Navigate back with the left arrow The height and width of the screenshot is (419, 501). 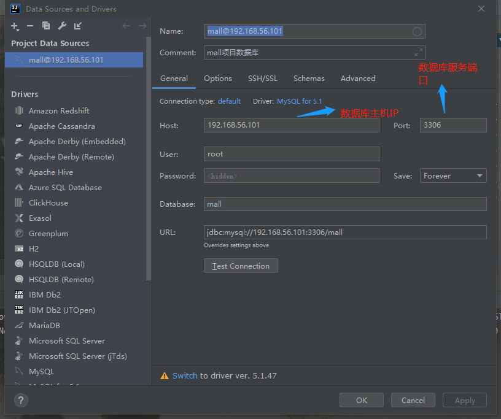[x=126, y=26]
